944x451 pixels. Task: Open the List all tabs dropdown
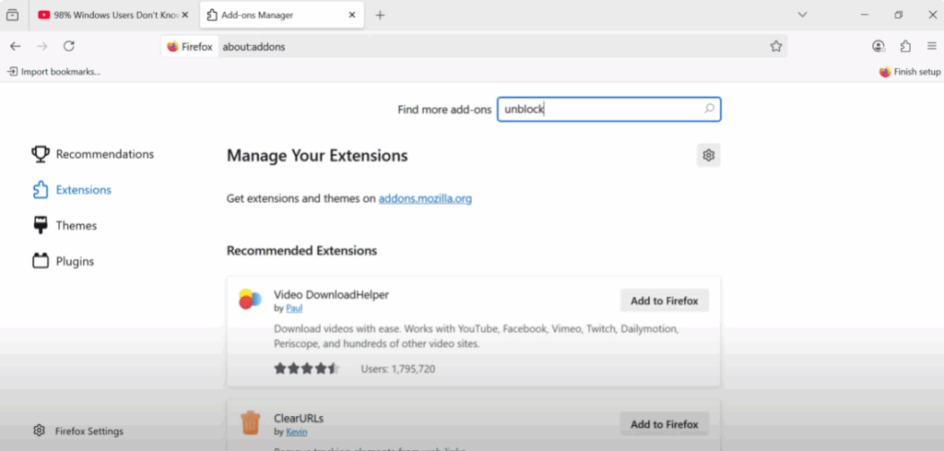(x=802, y=15)
